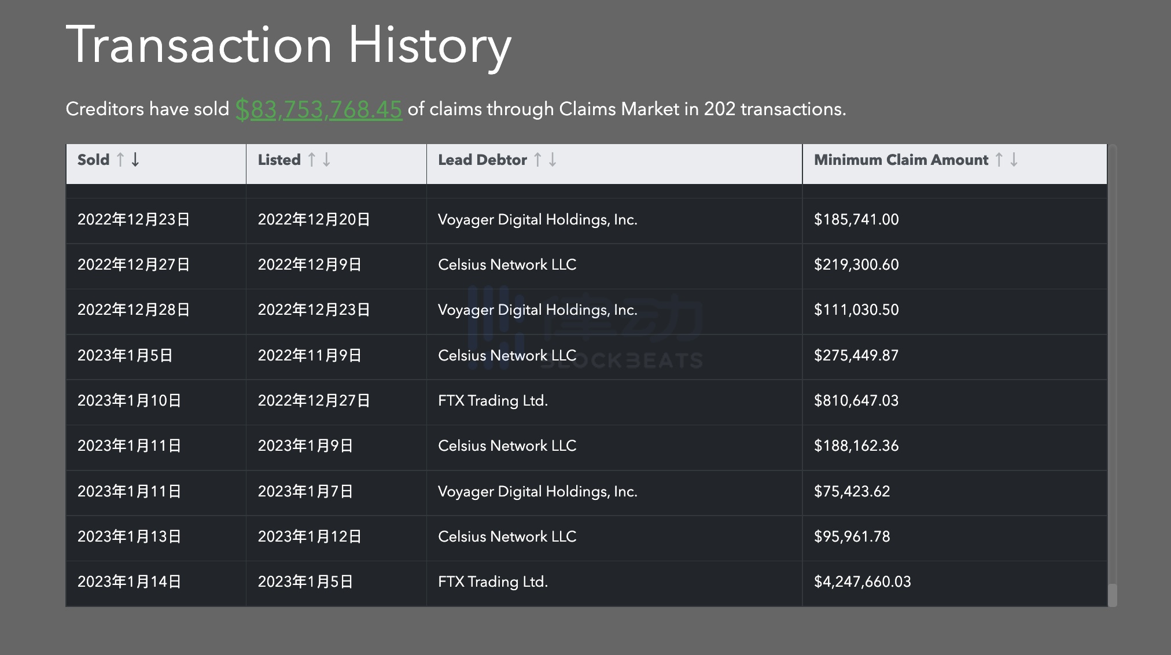Sort Minimum Claim Amount ascending arrow
The width and height of the screenshot is (1171, 655).
point(999,160)
